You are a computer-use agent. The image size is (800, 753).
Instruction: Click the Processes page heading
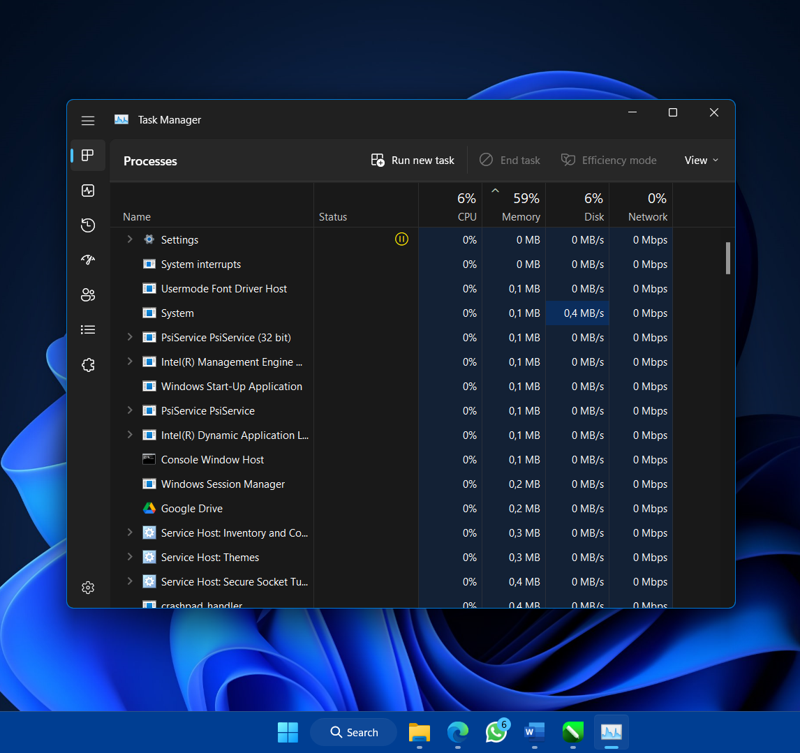pyautogui.click(x=150, y=161)
